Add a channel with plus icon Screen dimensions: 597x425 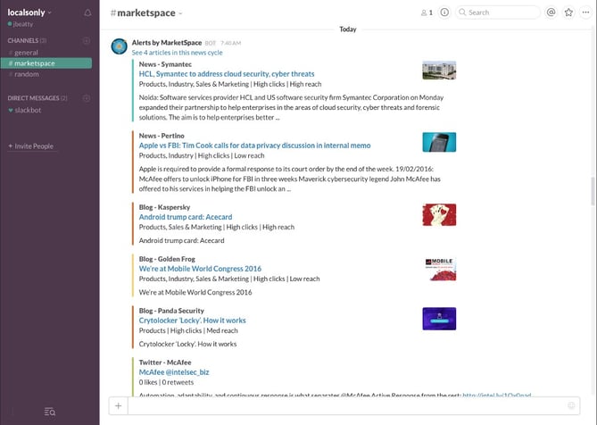click(87, 41)
